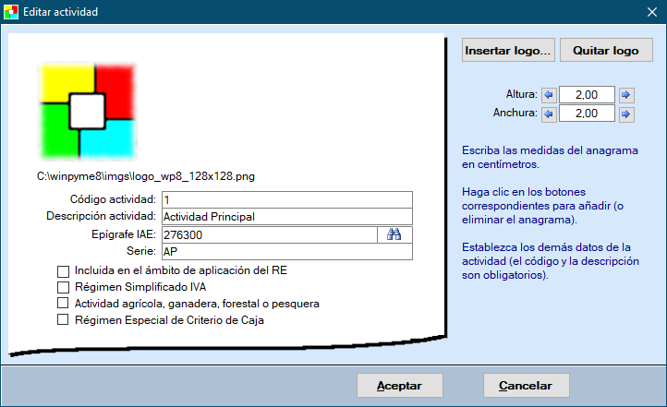Discard changes with Cancelar

[x=526, y=386]
